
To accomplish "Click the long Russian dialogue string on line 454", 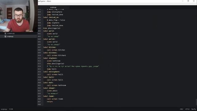I will coord(74,66).
